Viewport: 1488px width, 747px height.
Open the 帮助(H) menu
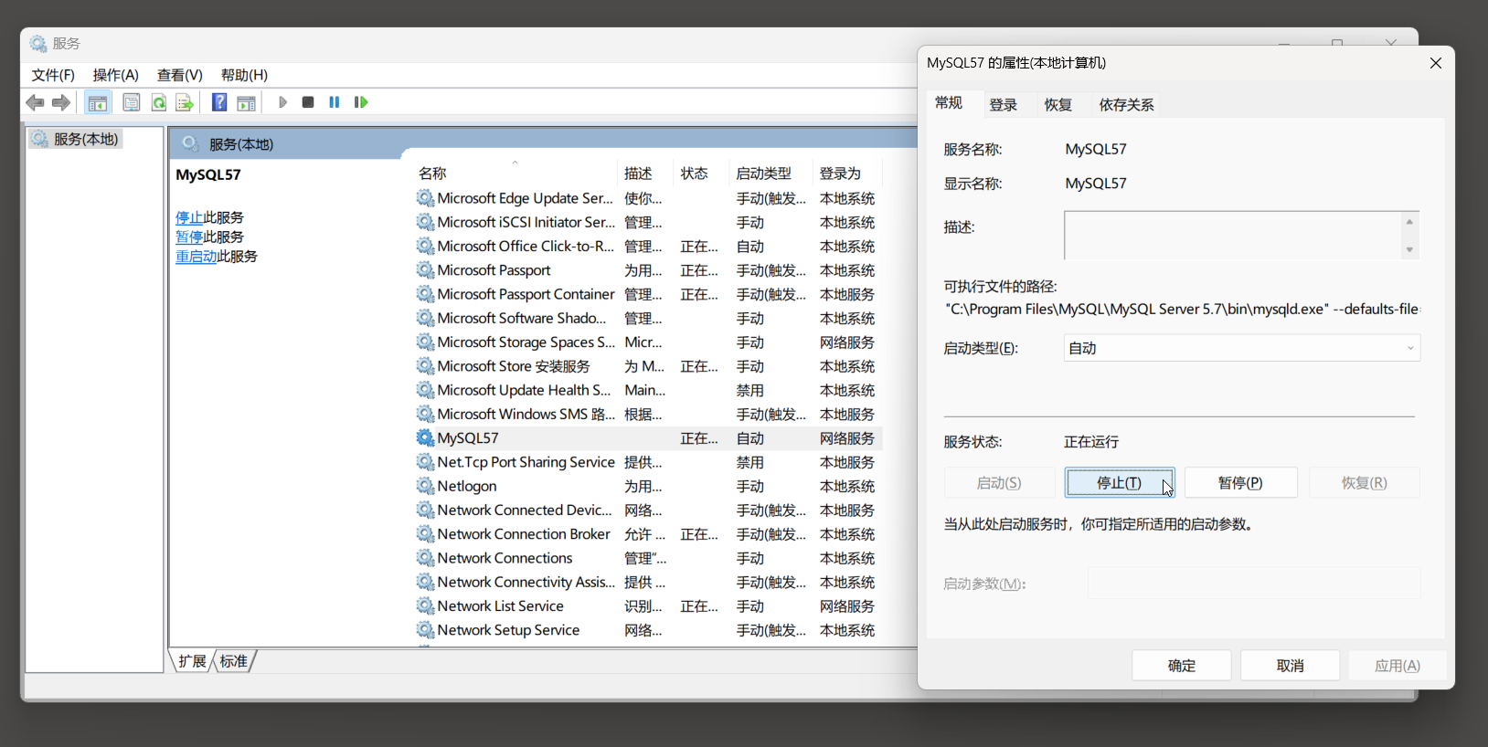coord(244,75)
